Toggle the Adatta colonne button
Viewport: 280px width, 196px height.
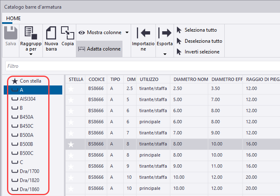click(99, 48)
